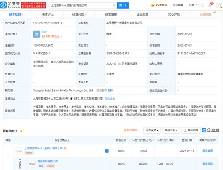Select registration status 存续
Screen dimensions: 223x170
point(109,34)
